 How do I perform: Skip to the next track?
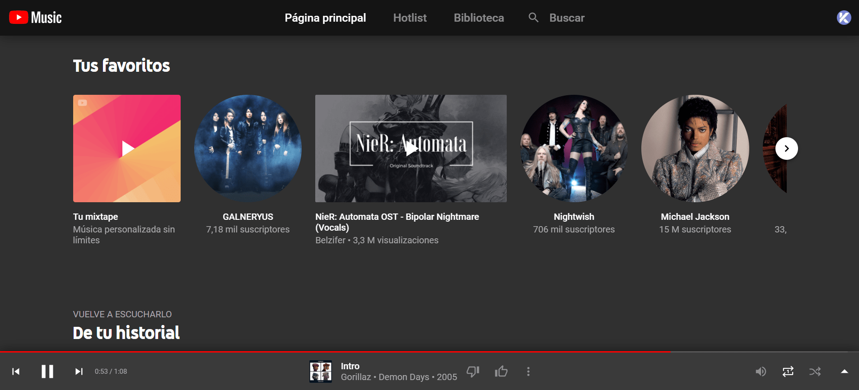click(x=79, y=371)
